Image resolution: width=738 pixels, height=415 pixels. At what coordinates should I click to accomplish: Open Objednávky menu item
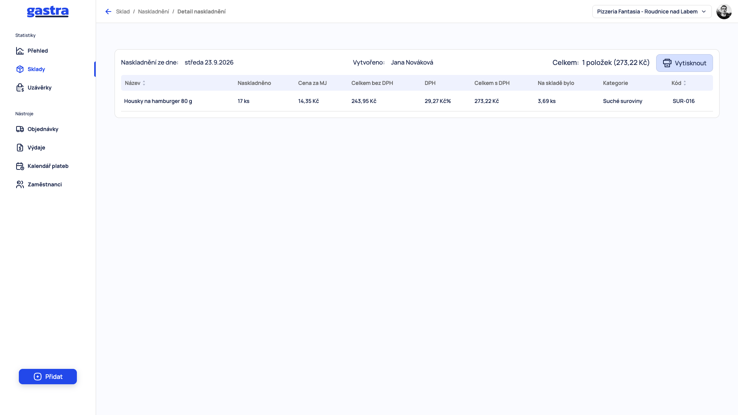pyautogui.click(x=43, y=129)
